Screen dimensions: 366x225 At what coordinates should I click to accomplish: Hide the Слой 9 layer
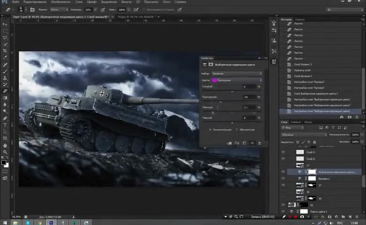(x=282, y=152)
